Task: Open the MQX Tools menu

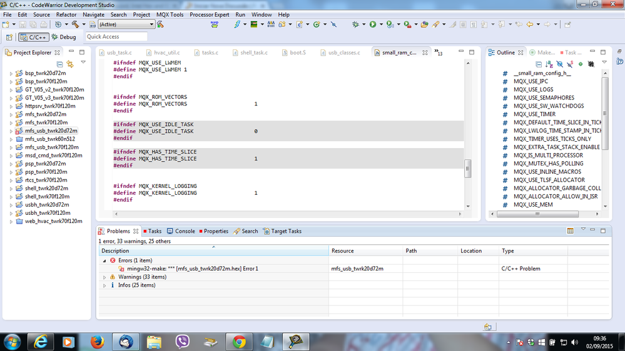Action: [170, 14]
